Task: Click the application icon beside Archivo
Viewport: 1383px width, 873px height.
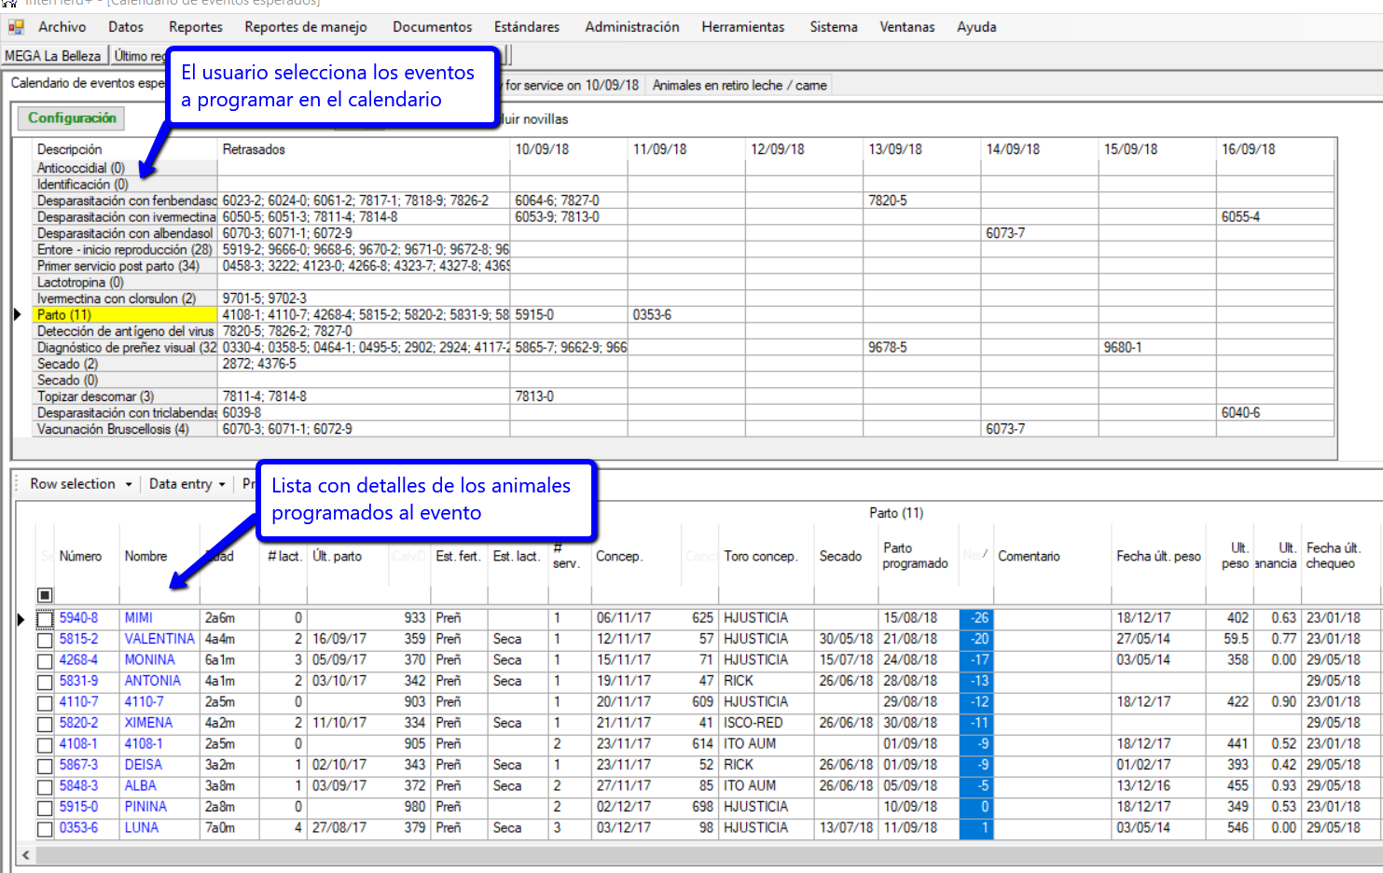Action: click(x=16, y=27)
